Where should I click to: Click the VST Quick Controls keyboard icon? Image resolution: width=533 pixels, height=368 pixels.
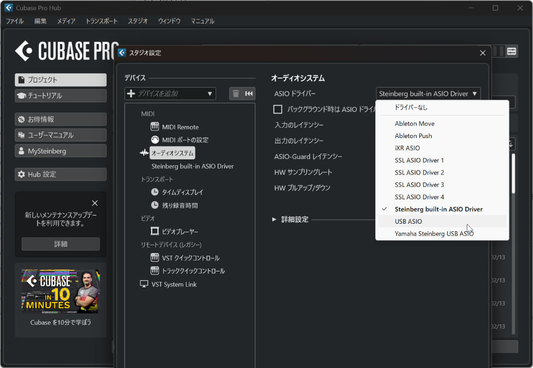pyautogui.click(x=155, y=257)
